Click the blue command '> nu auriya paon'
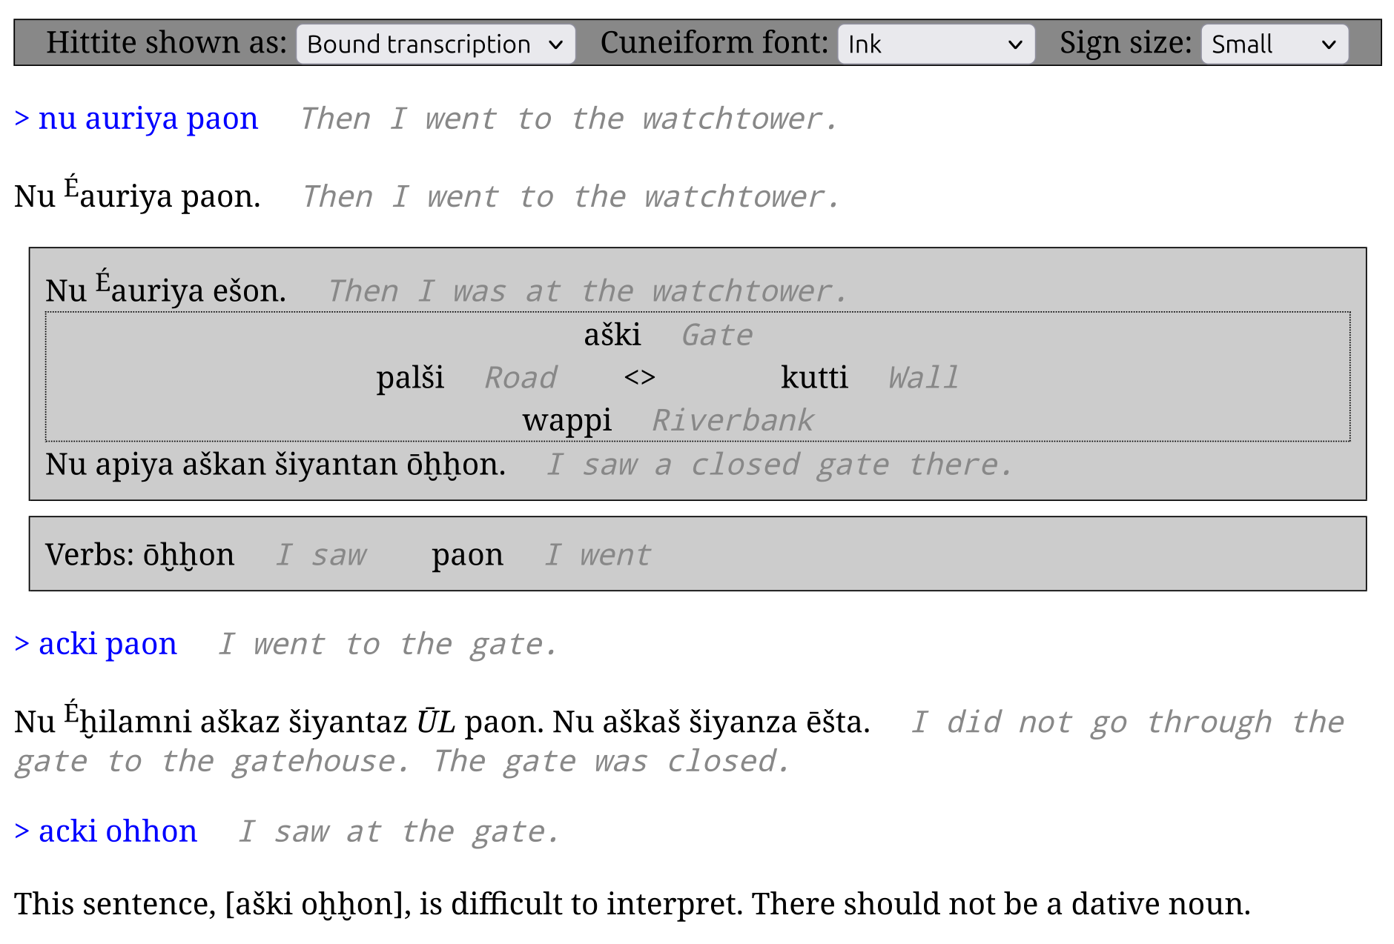Image resolution: width=1394 pixels, height=944 pixels. click(136, 119)
